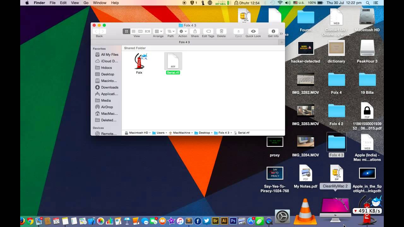Select the Serial.rtf file icon
This screenshot has height=227, width=404.
pyautogui.click(x=173, y=61)
